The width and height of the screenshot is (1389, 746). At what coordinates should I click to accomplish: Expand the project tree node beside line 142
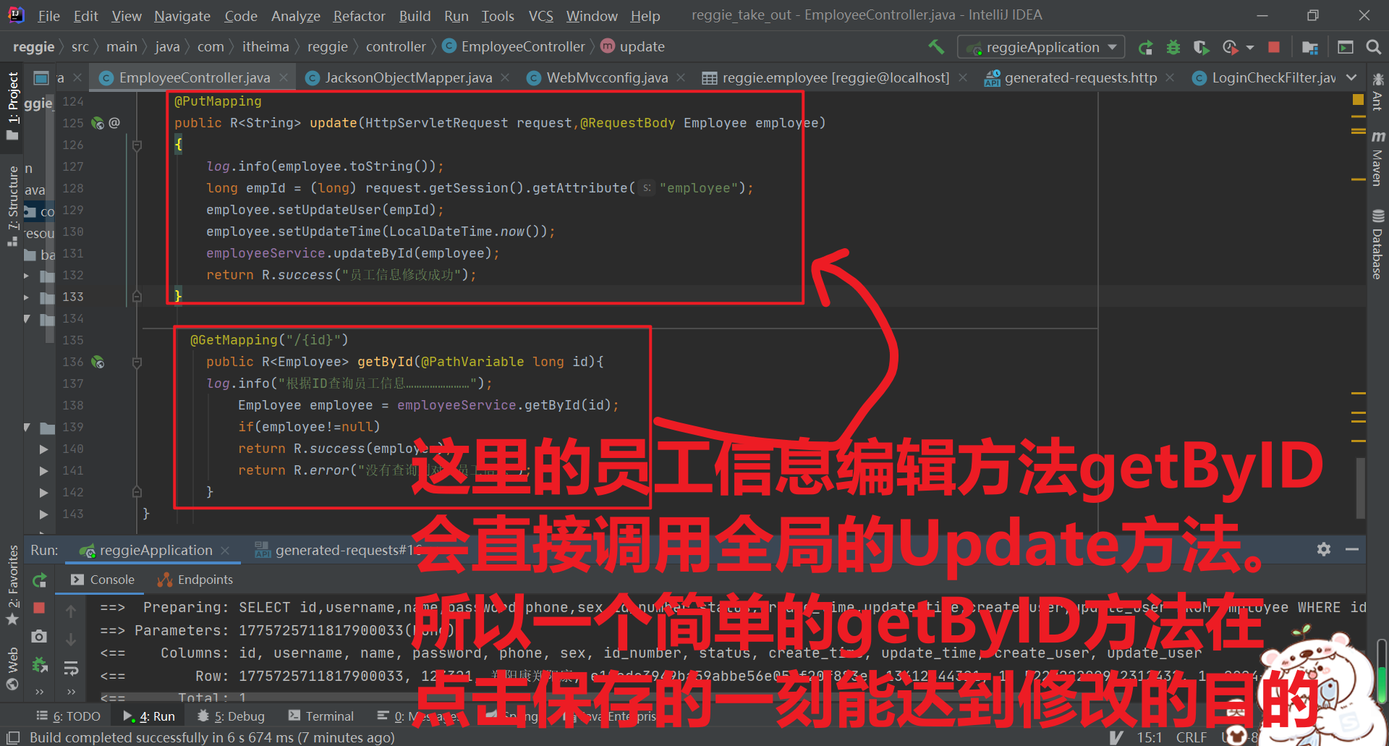coord(43,493)
